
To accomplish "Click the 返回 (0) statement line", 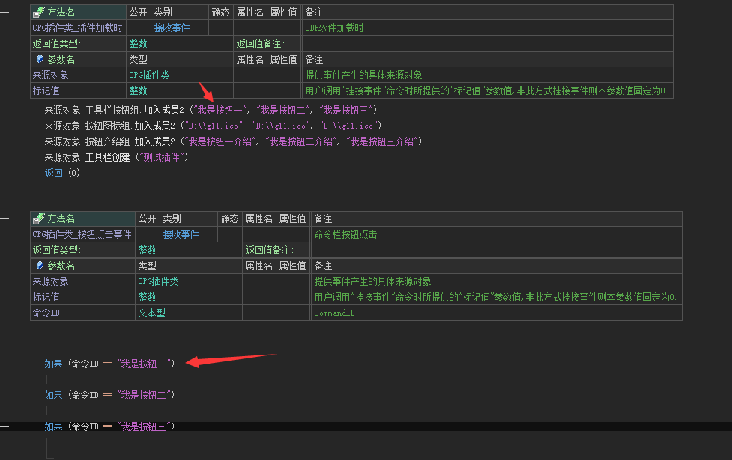I will 62,173.
